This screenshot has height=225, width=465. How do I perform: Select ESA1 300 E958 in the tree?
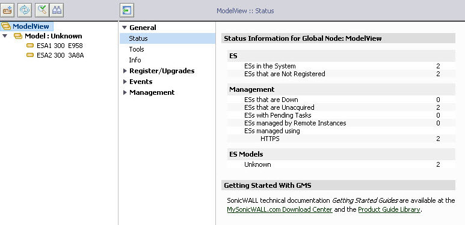[60, 46]
